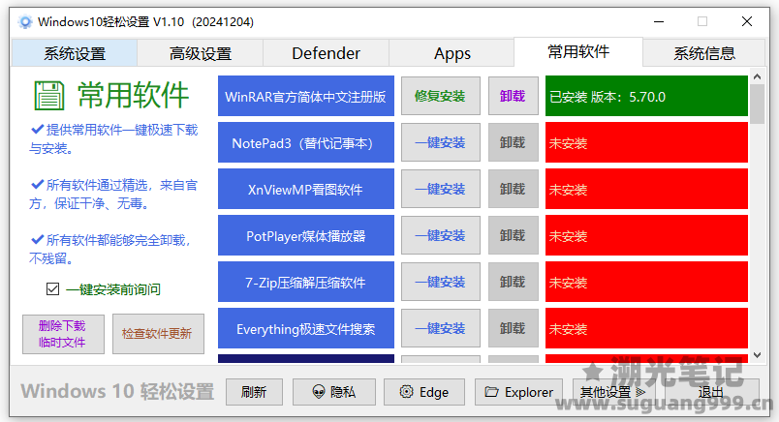Switch to the 高级设置 tab
The width and height of the screenshot is (779, 422).
pyautogui.click(x=201, y=53)
